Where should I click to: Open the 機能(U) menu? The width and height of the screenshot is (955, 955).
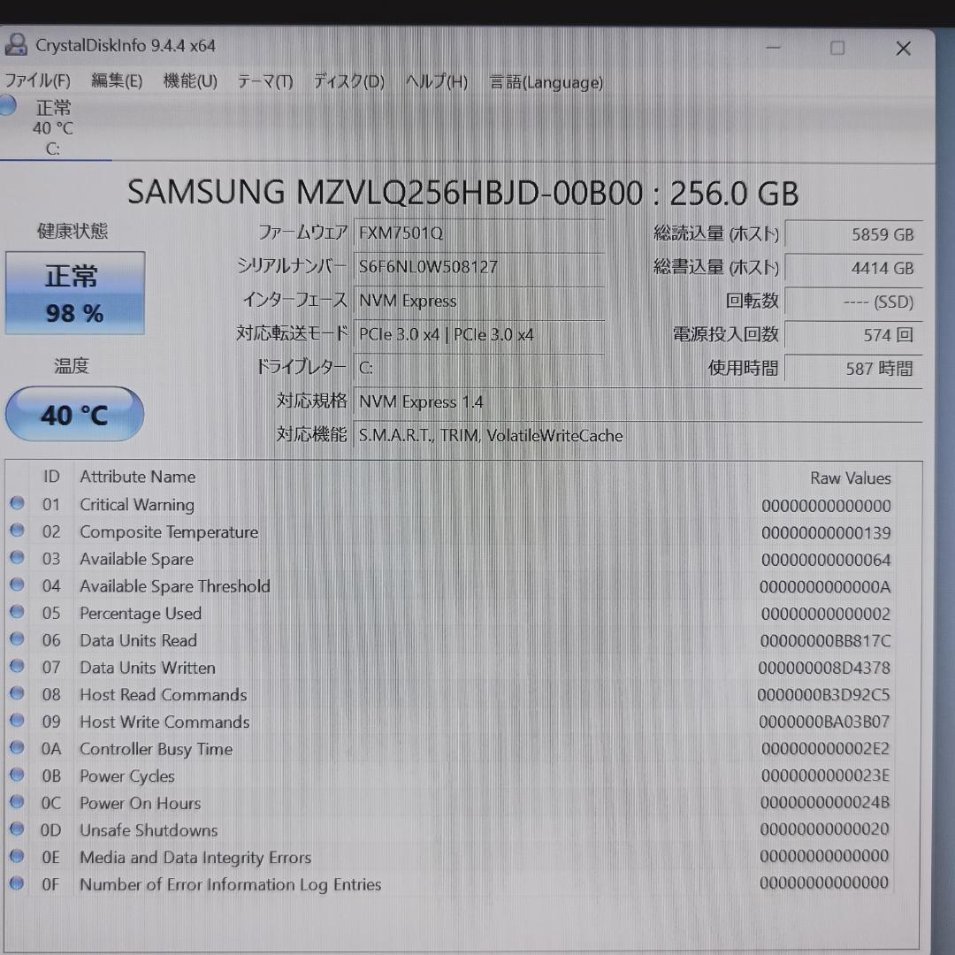click(190, 80)
